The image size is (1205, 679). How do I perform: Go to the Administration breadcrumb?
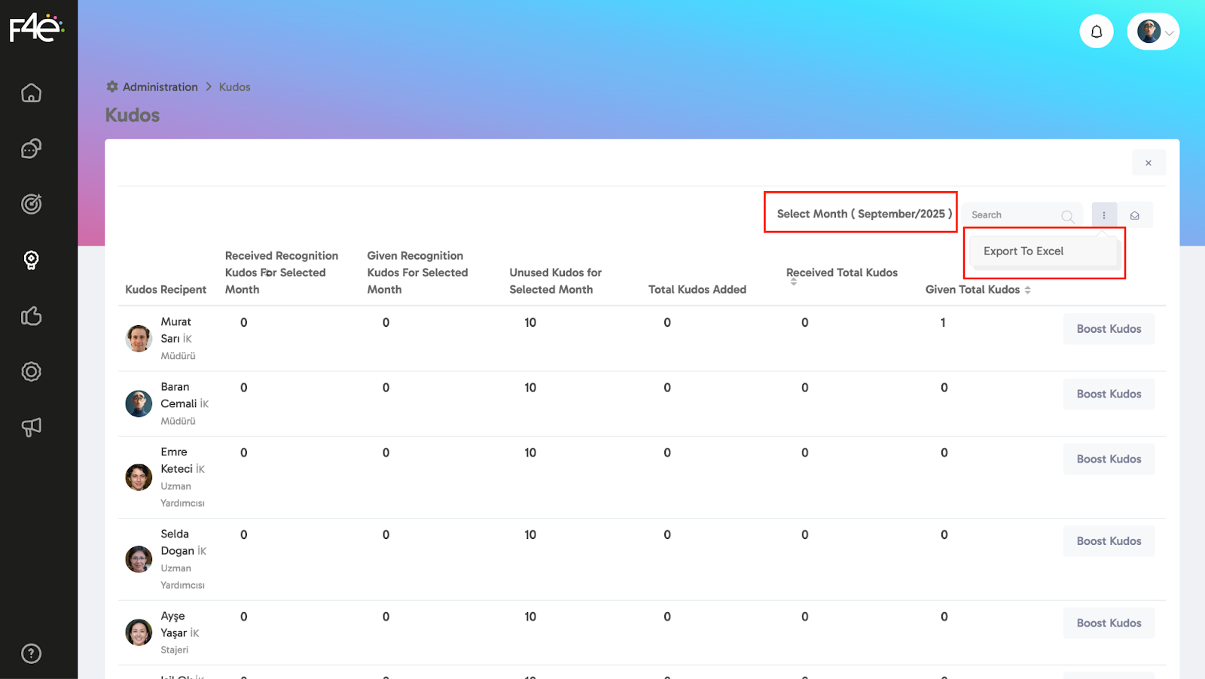coord(160,87)
